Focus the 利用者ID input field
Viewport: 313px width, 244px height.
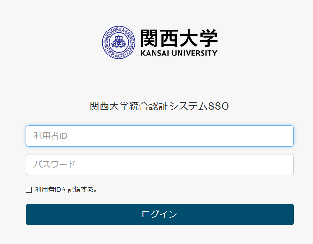click(x=160, y=136)
